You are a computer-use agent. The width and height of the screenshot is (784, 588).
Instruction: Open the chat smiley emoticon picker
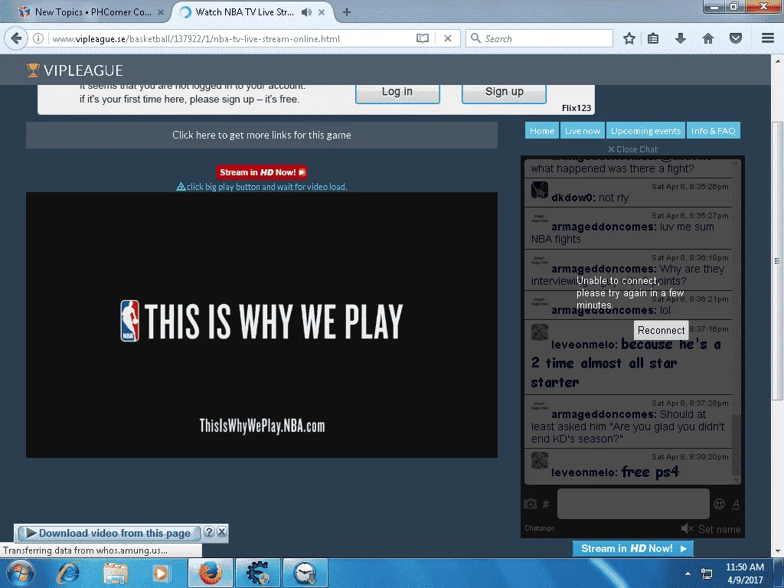coord(719,504)
